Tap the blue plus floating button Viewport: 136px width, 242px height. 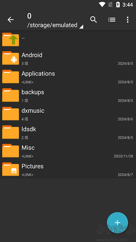tap(118, 223)
